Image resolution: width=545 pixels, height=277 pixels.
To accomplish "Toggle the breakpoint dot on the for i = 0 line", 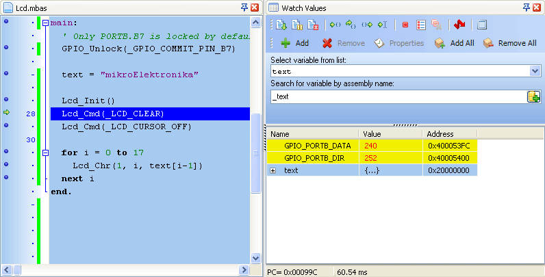I will [x=6, y=151].
